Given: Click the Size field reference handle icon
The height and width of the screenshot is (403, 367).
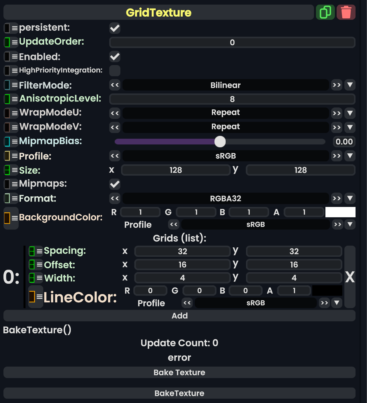Looking at the screenshot, I should (7, 170).
